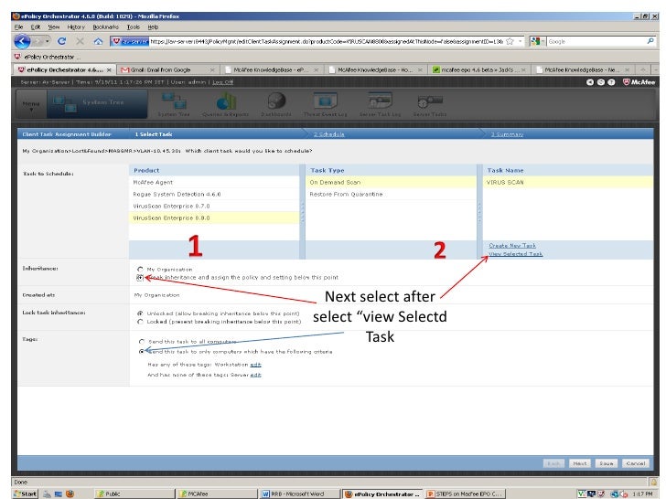The image size is (666, 499).
Task: Switch to RRB - Microsoft Word taskbar item
Action: [299, 494]
